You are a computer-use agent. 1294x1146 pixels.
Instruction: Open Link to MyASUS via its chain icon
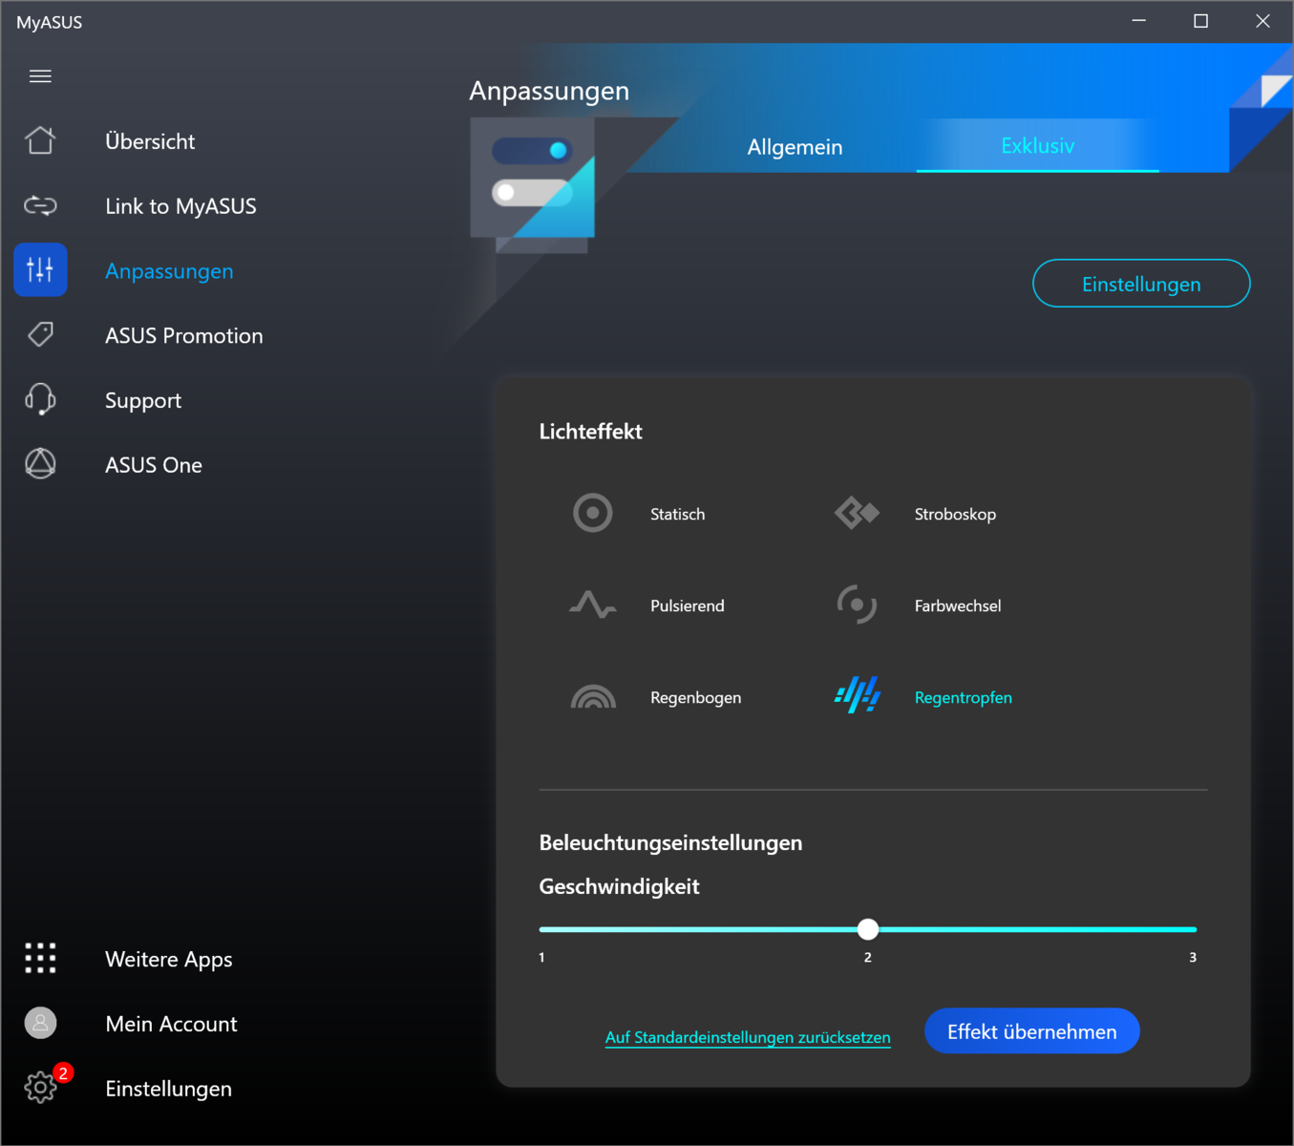pyautogui.click(x=40, y=205)
